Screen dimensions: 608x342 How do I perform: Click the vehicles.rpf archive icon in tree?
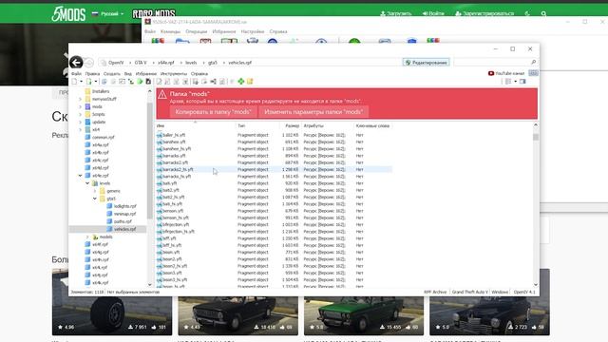pyautogui.click(x=110, y=229)
